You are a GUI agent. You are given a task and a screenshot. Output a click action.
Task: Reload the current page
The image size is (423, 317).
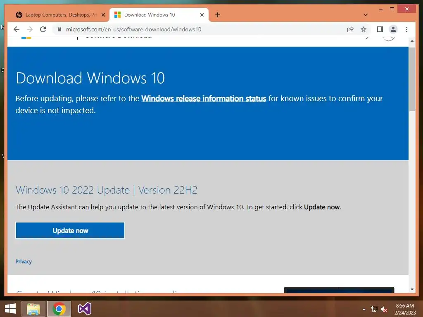point(43,29)
